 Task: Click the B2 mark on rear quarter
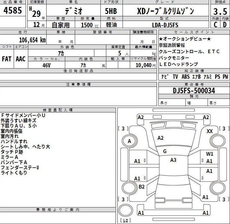(141, 187)
